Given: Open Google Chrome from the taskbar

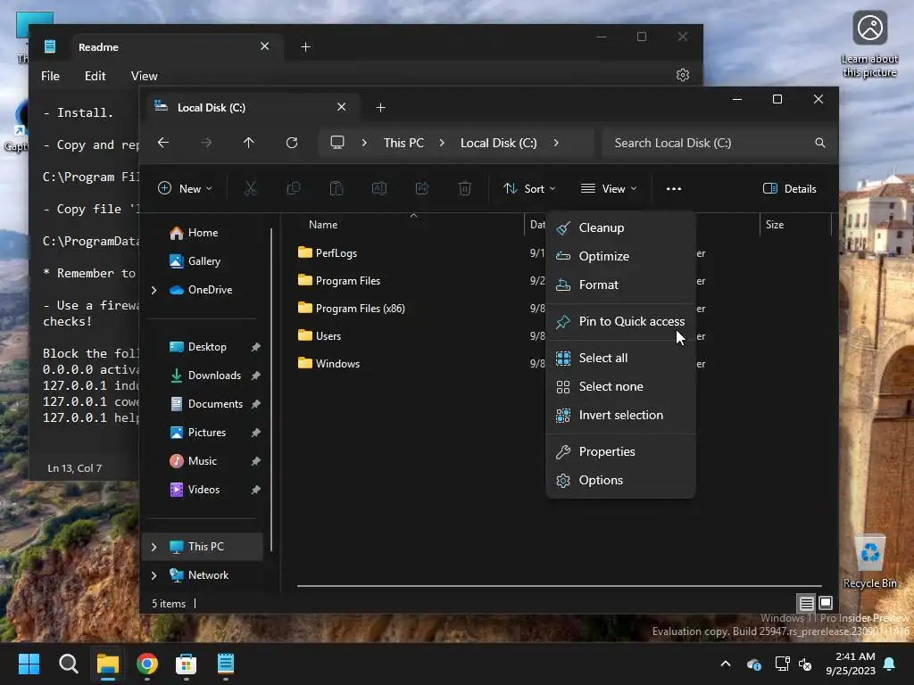Looking at the screenshot, I should pos(147,664).
